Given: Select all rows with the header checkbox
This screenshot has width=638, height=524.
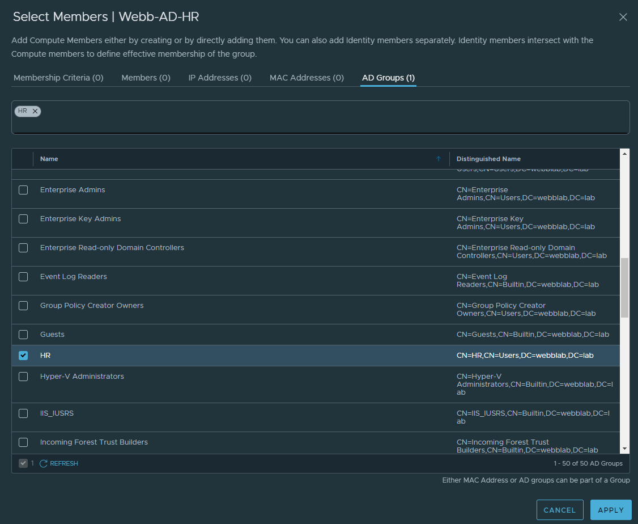Looking at the screenshot, I should (23, 159).
